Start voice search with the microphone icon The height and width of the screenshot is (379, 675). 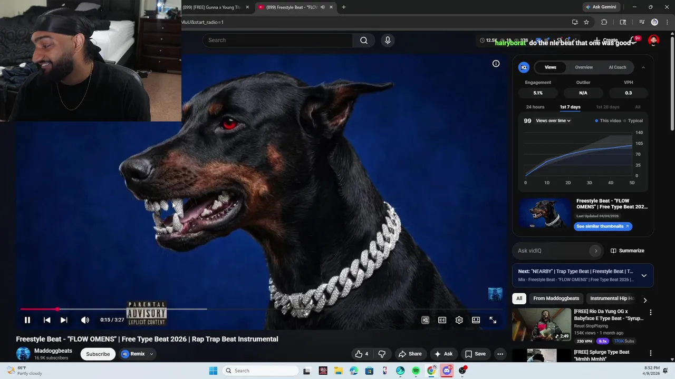tap(388, 40)
